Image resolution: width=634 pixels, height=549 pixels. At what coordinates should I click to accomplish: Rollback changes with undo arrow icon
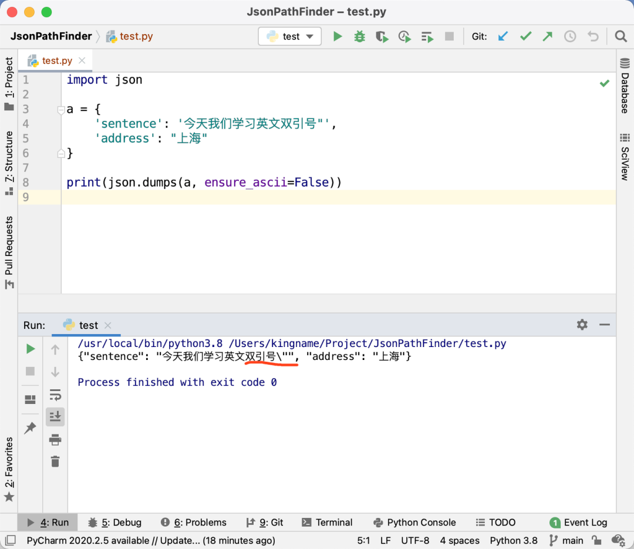click(x=593, y=36)
